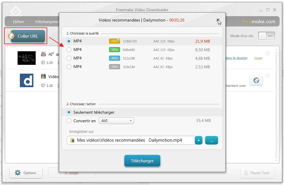Screen dimensions: 284x185
Task: Click the 320x184 resolution text
Action: pyautogui.click(x=129, y=67)
